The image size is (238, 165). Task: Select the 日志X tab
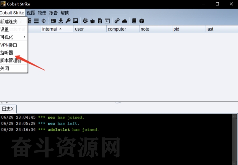pyautogui.click(x=8, y=109)
